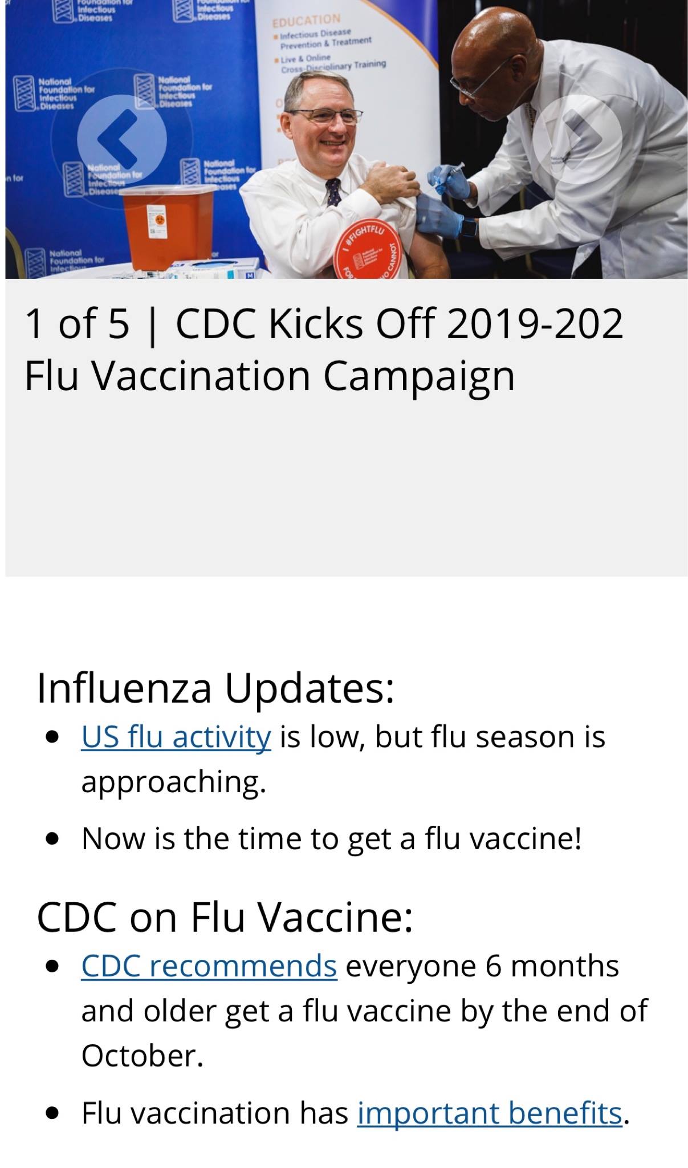Advance to the next carousel slide
This screenshot has width=688, height=1168.
coord(577,139)
